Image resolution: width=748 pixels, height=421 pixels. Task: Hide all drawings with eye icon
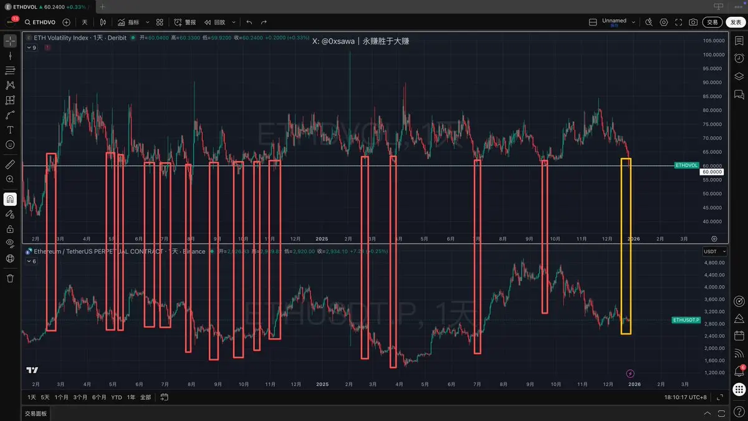click(10, 243)
